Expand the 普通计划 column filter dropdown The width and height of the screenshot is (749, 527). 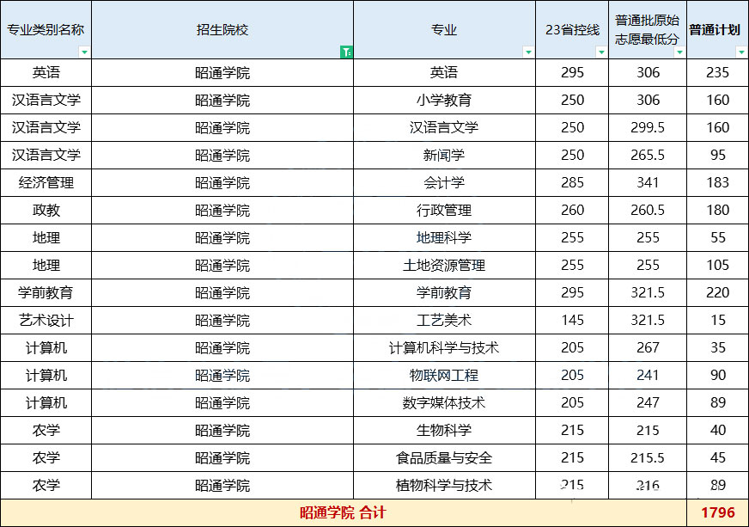coord(741,52)
